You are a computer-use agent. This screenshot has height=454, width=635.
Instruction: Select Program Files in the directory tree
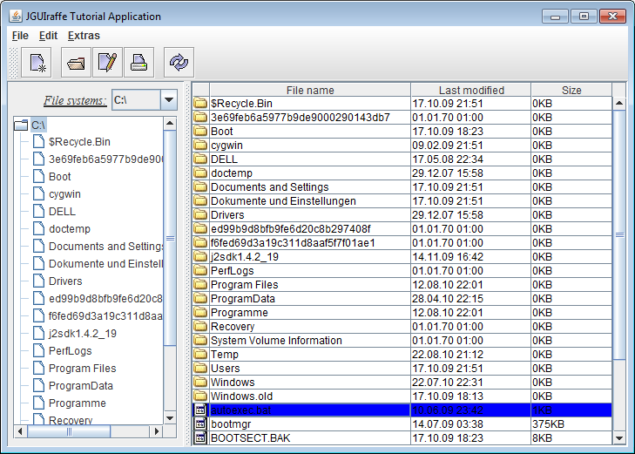point(82,368)
